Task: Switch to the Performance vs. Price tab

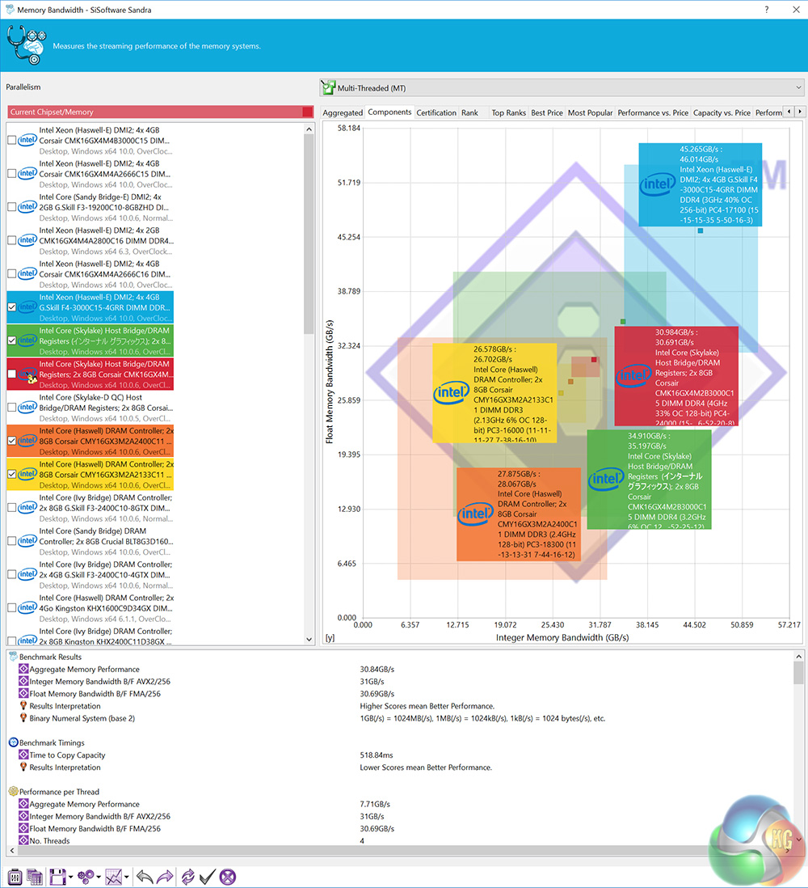Action: (x=653, y=112)
